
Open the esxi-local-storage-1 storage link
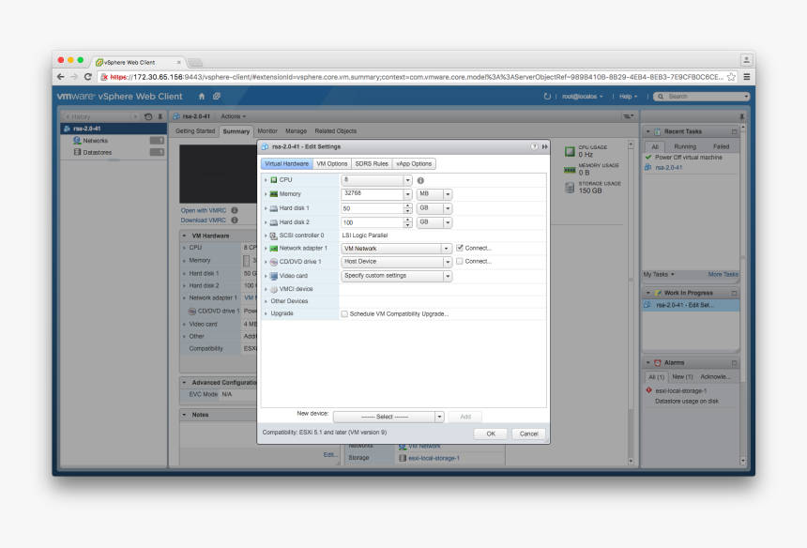tap(434, 458)
